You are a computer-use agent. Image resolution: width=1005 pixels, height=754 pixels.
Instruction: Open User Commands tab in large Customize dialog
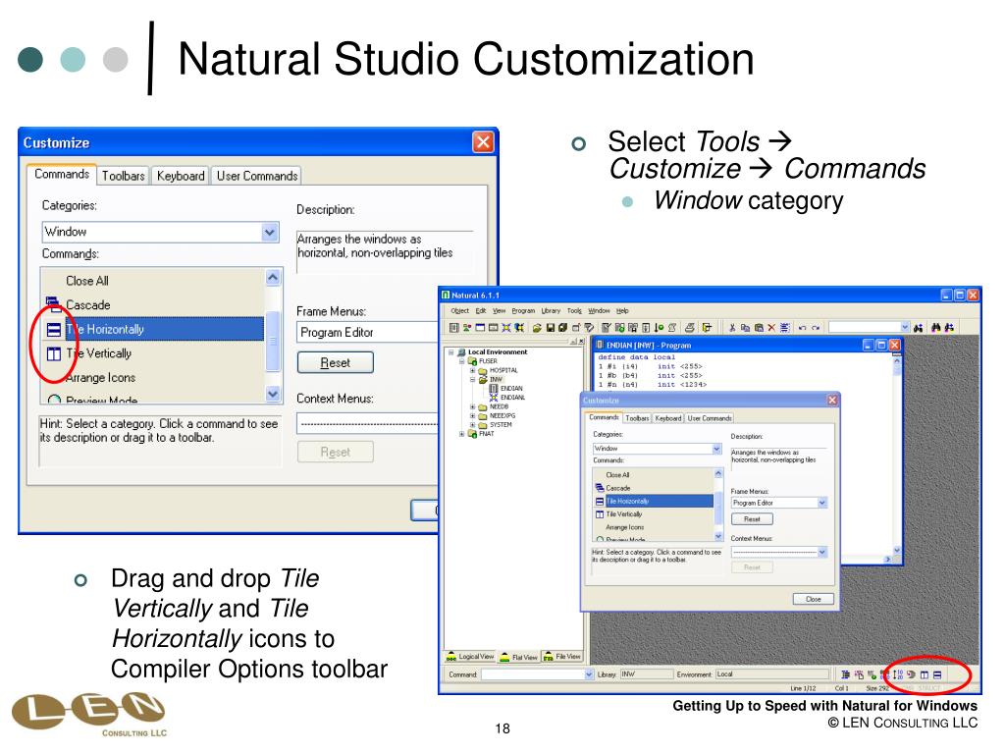[x=257, y=176]
